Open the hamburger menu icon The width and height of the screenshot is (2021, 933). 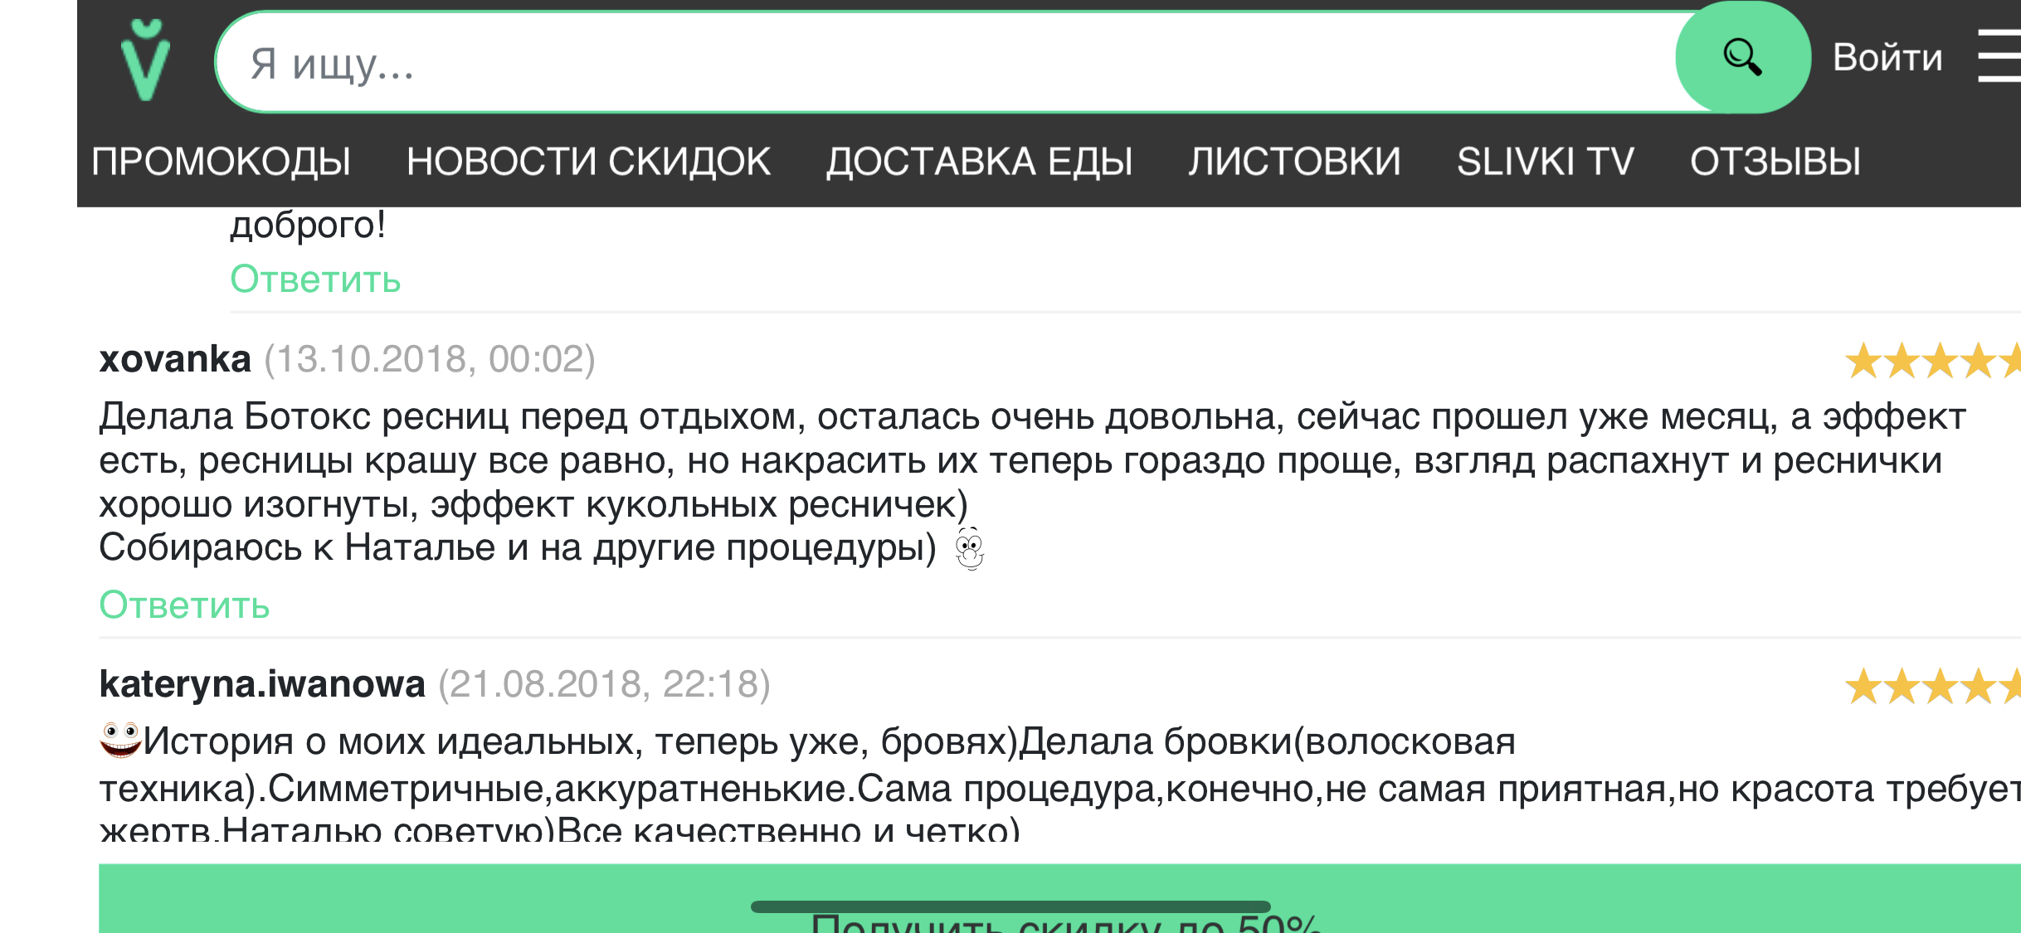tap(2000, 56)
